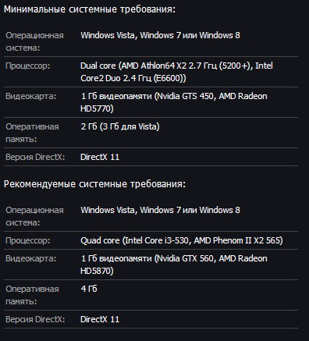The width and height of the screenshot is (309, 341).
Task: Click the minimum "DirectX 11" value
Action: tap(100, 157)
